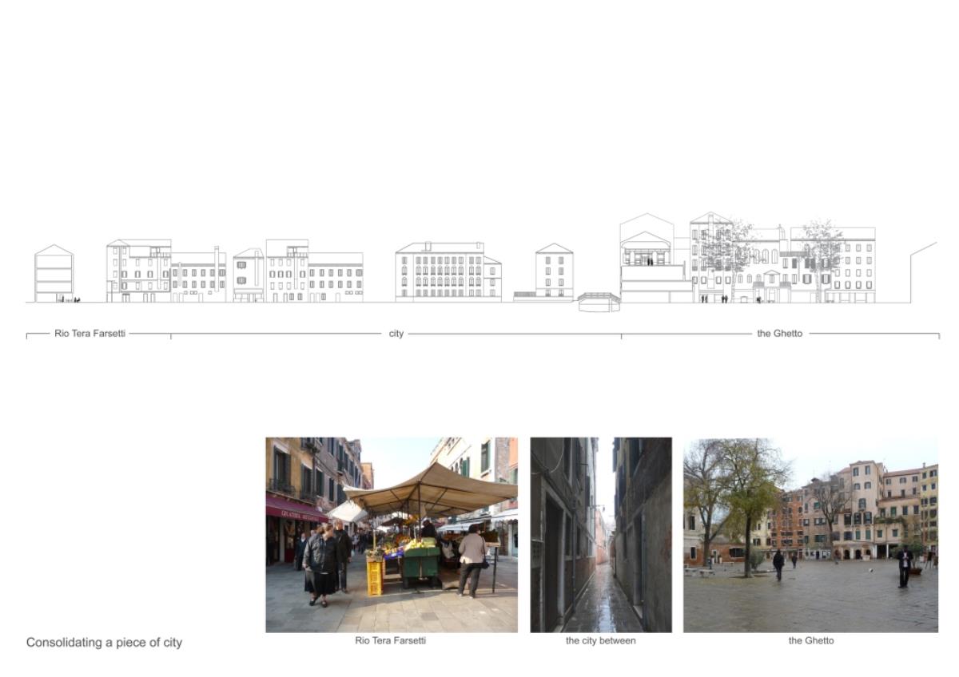Select the narrow alley photo
Screen dimensions: 959x677
click(x=600, y=534)
